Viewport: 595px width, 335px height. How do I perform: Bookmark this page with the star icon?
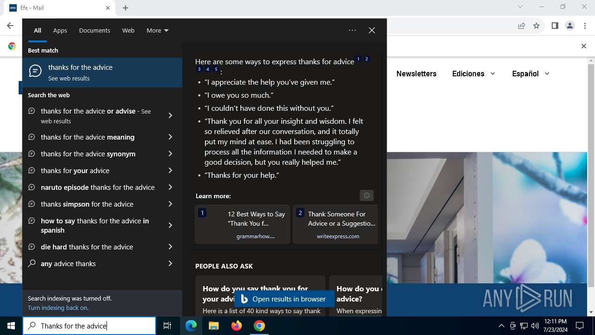coord(536,26)
